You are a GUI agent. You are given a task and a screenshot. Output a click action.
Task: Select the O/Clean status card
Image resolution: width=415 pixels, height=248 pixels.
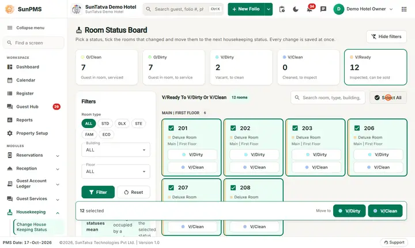point(107,67)
